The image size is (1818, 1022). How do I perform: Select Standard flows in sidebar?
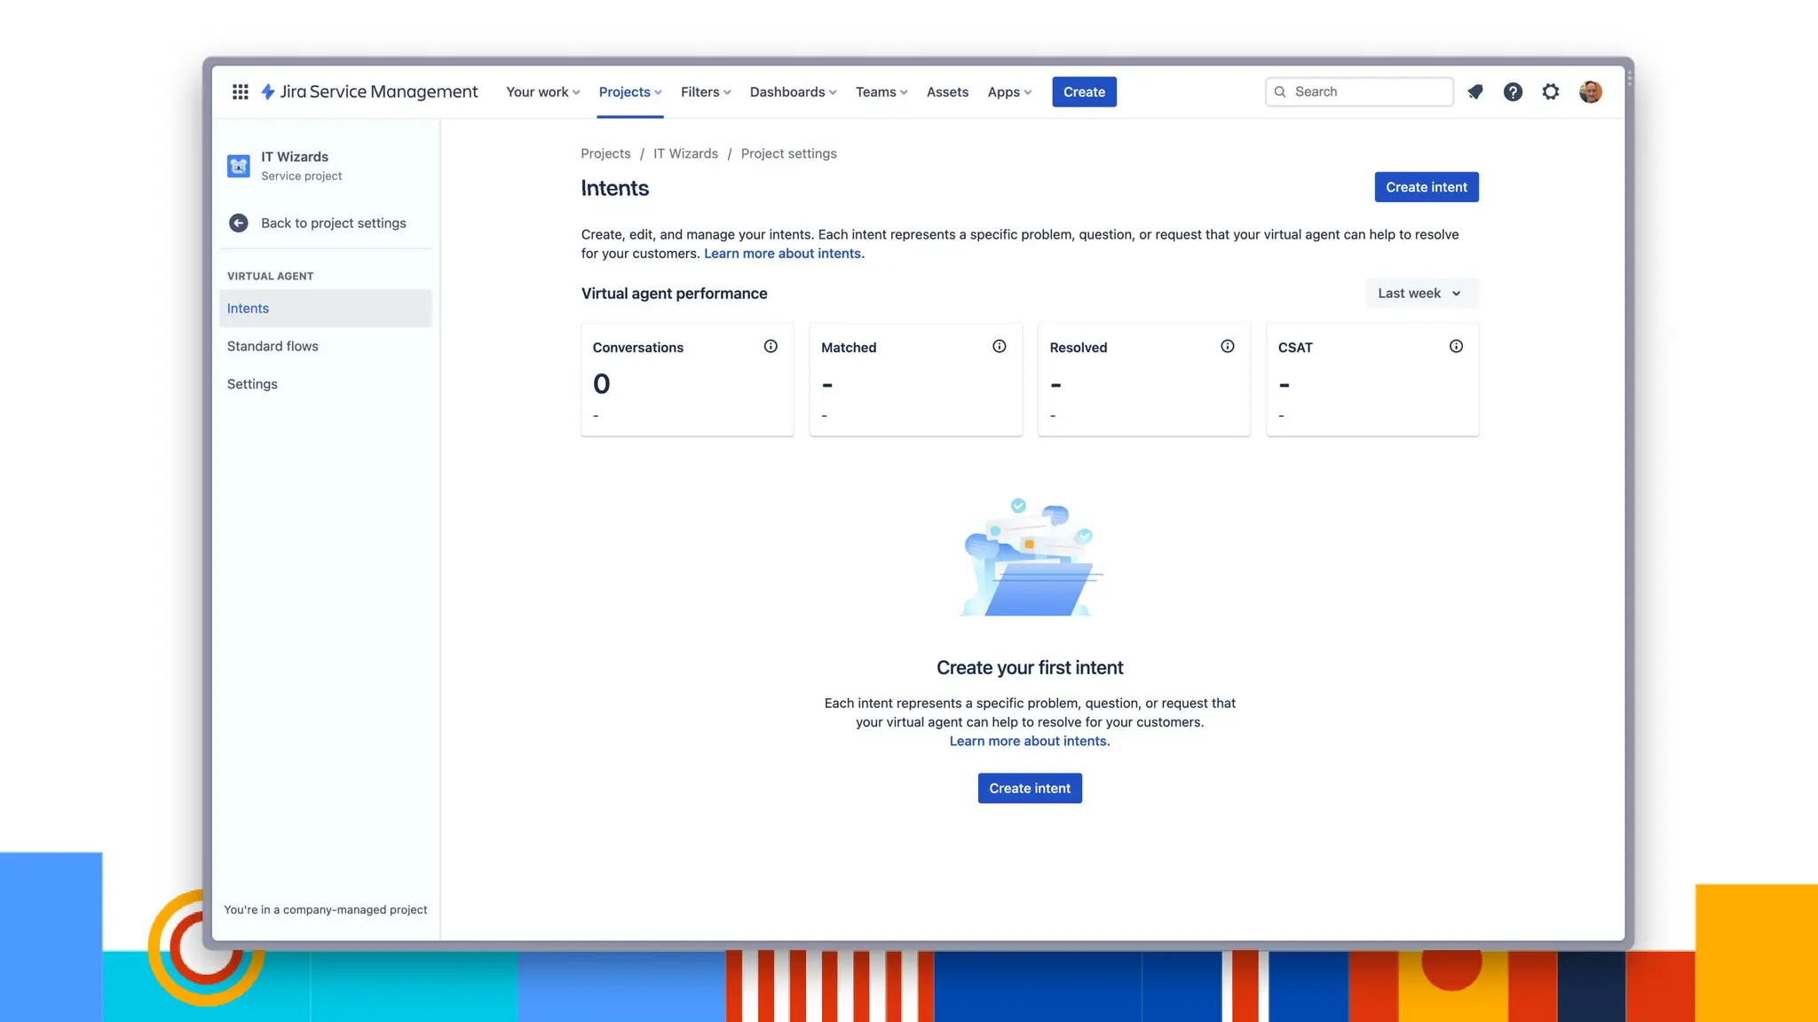(x=273, y=346)
